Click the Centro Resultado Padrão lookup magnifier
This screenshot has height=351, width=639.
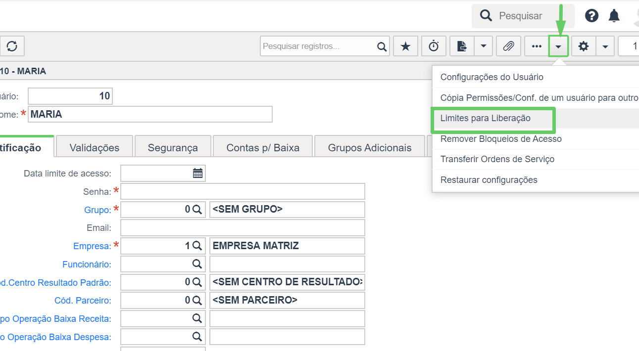197,282
